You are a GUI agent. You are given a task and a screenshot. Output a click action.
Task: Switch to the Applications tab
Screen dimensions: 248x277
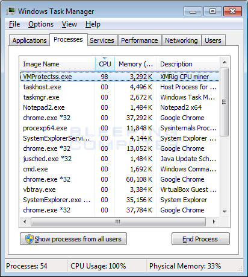click(x=29, y=40)
